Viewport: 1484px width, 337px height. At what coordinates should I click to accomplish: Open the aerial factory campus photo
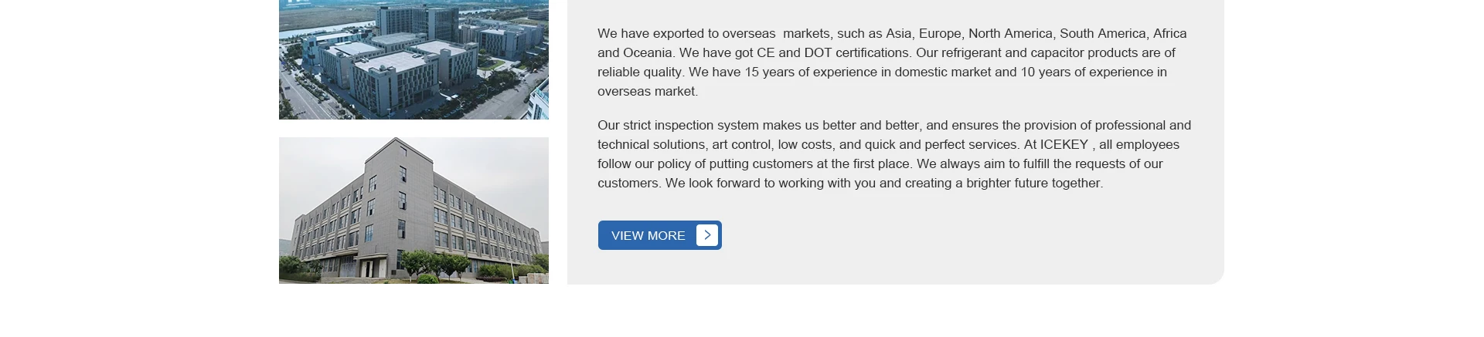(414, 59)
